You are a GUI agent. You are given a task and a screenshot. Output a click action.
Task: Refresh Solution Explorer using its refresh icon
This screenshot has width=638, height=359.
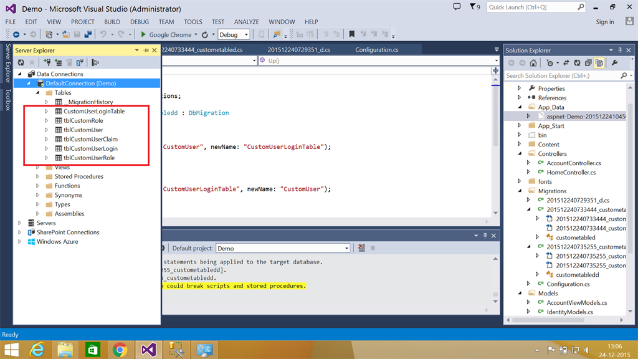coord(577,63)
